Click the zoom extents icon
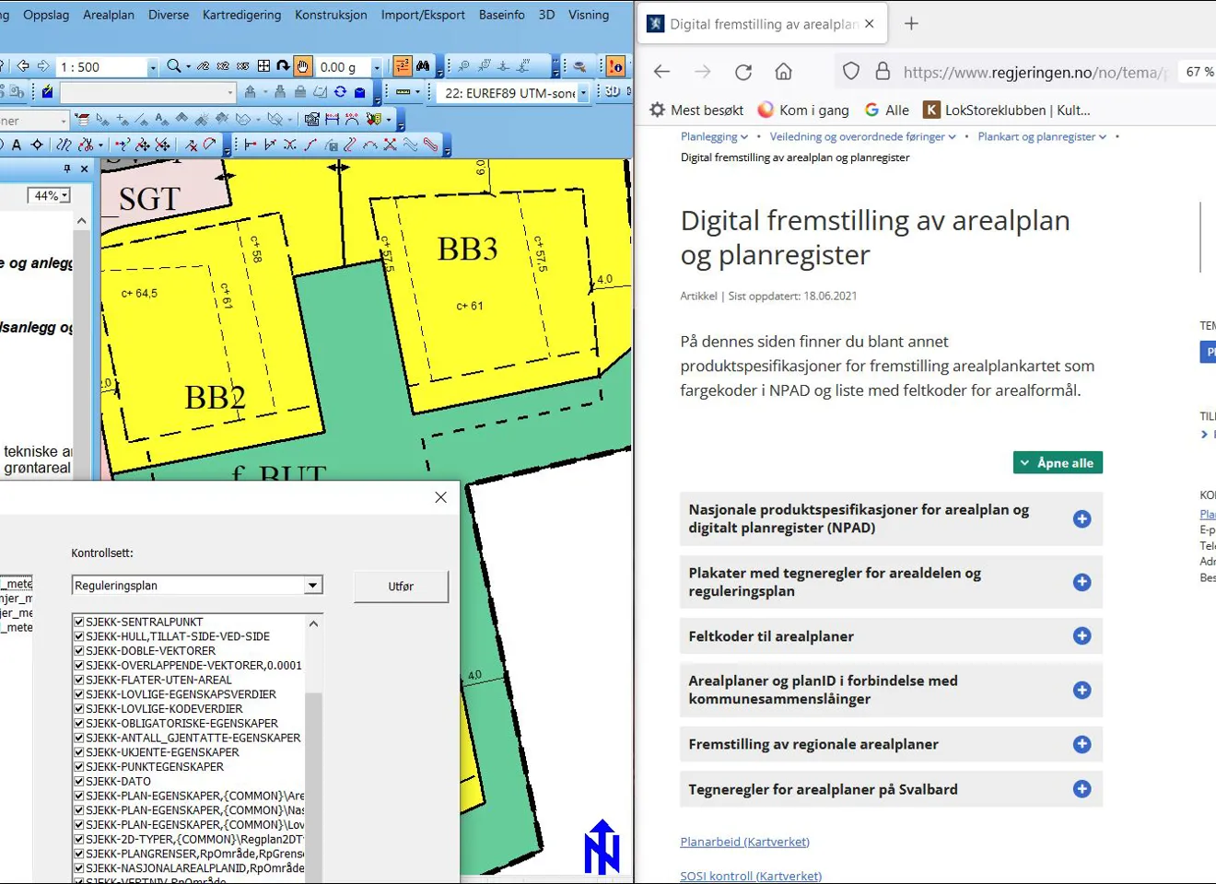The height and width of the screenshot is (884, 1216). [x=263, y=66]
